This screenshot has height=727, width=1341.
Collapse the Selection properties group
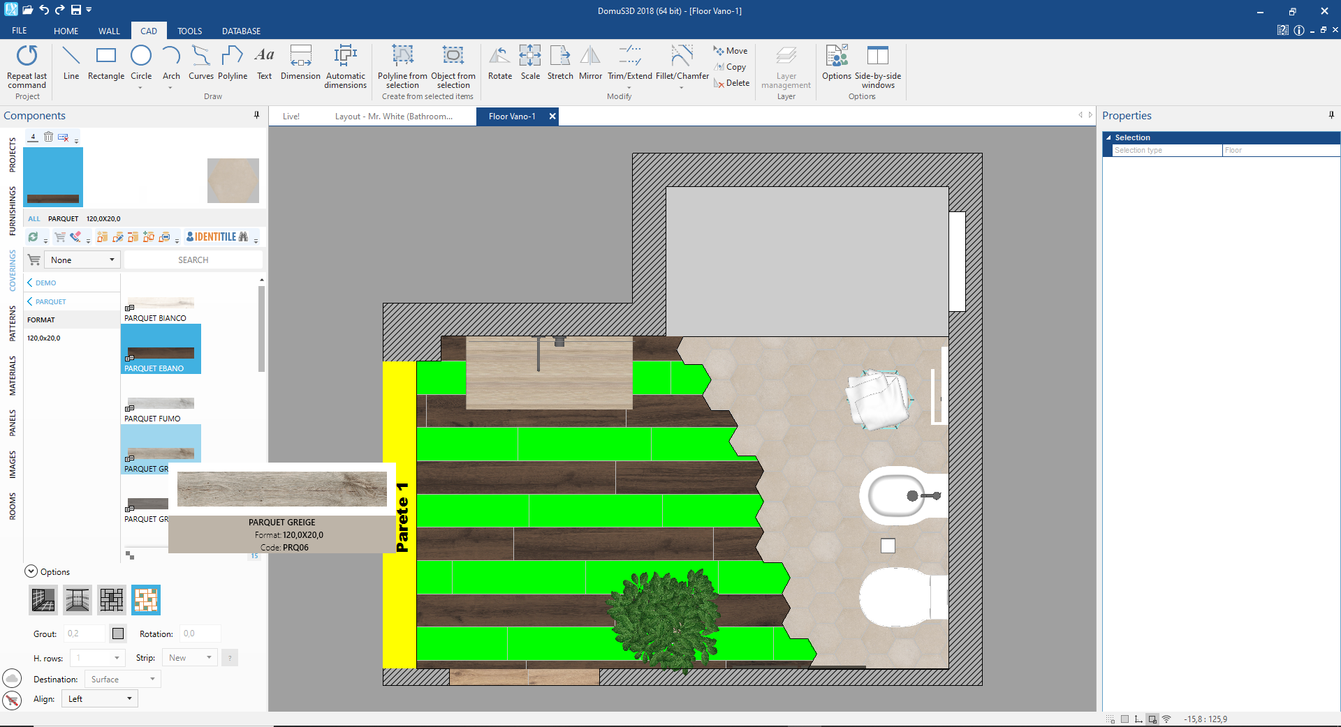(1108, 137)
